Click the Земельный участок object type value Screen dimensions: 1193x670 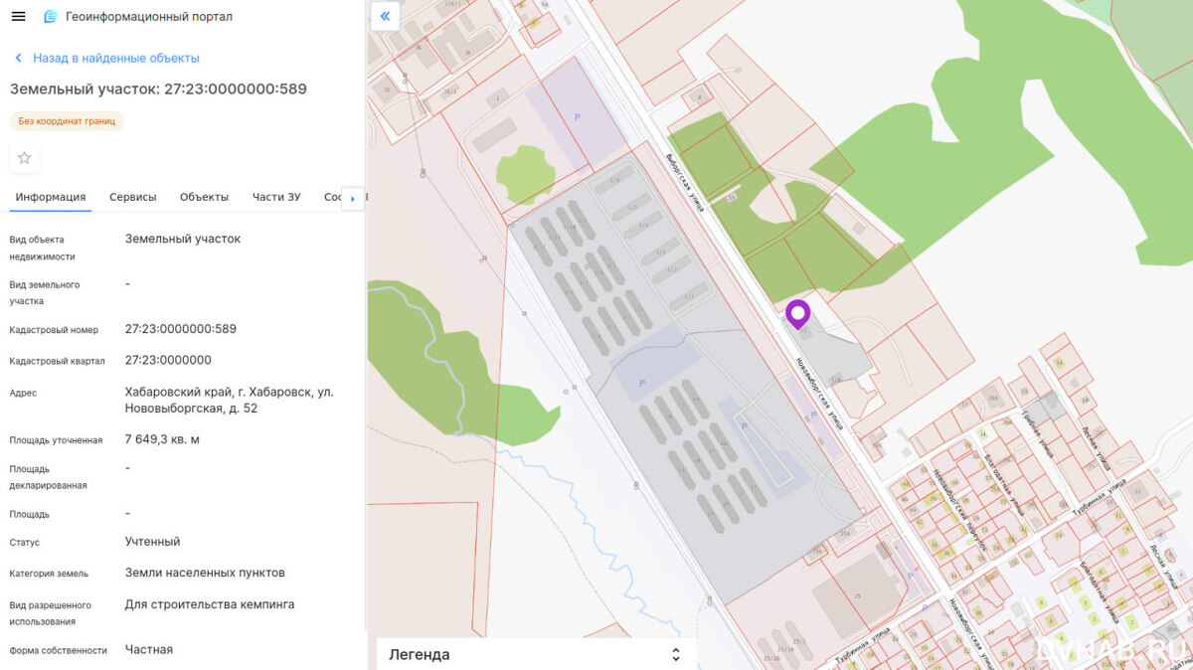point(183,239)
